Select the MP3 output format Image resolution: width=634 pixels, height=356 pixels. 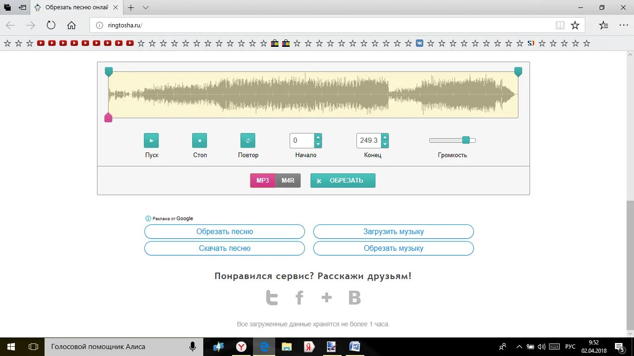pyautogui.click(x=263, y=180)
